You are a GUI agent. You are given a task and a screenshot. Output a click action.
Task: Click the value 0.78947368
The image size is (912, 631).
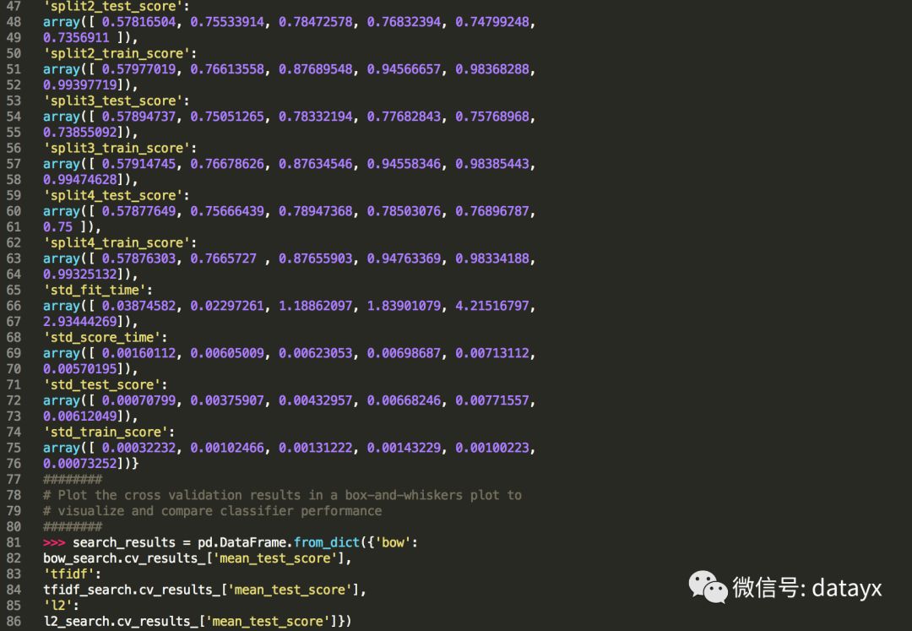pos(315,211)
